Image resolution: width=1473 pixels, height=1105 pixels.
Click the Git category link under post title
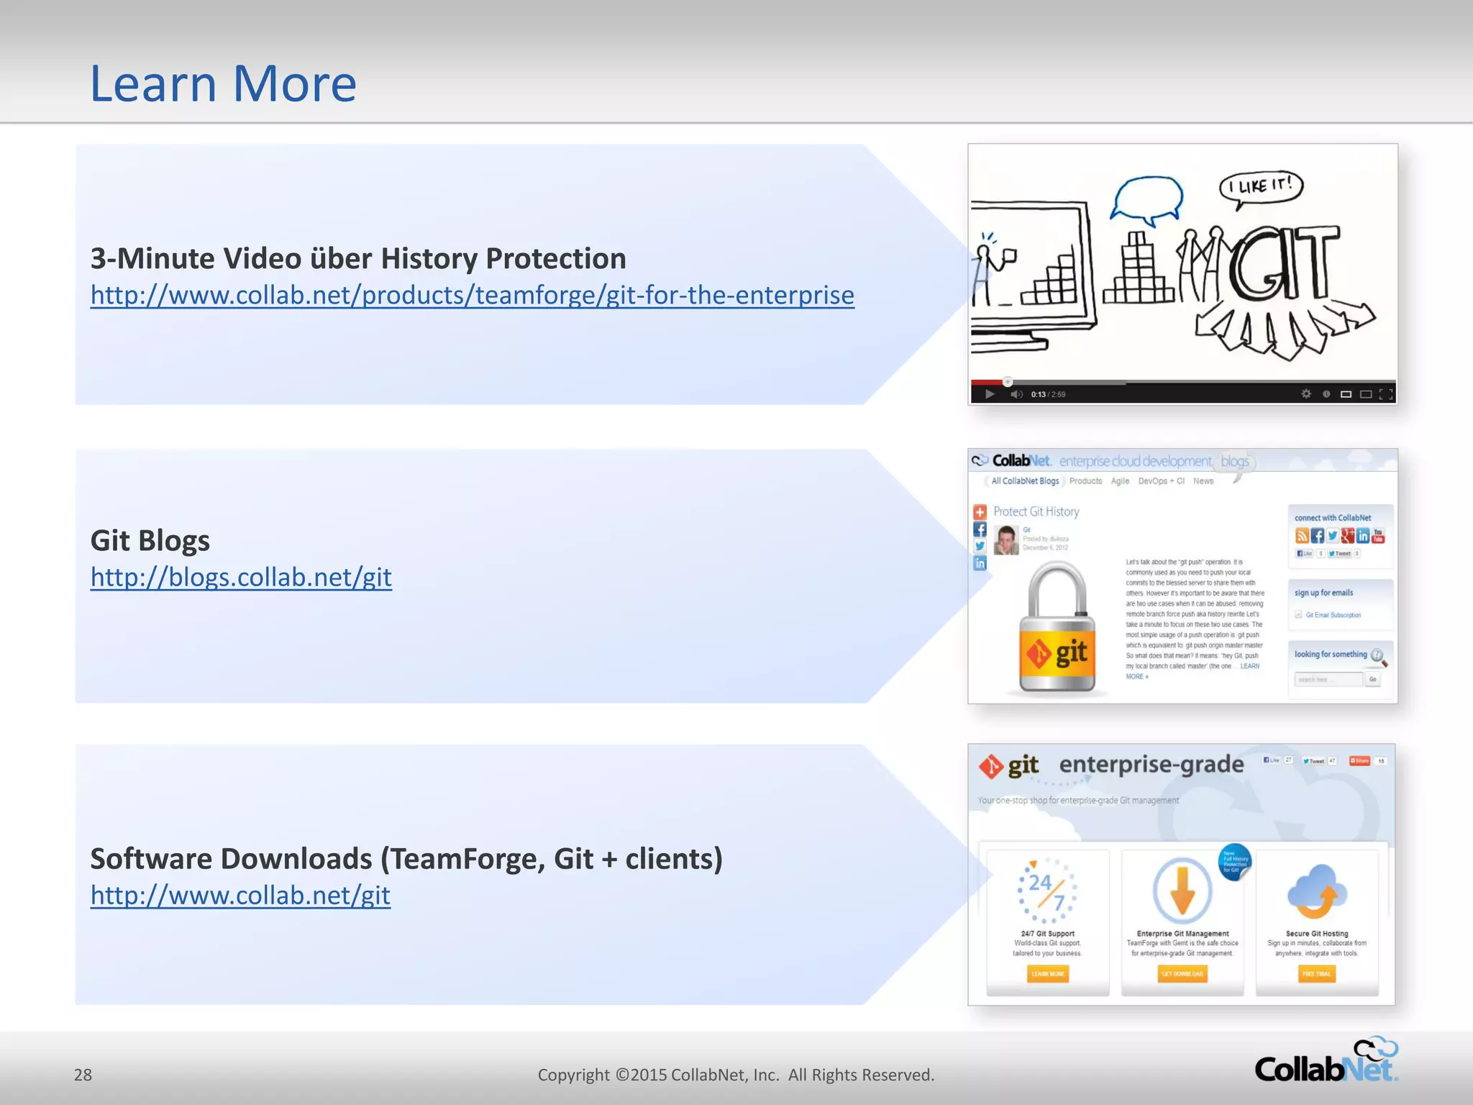(1026, 529)
